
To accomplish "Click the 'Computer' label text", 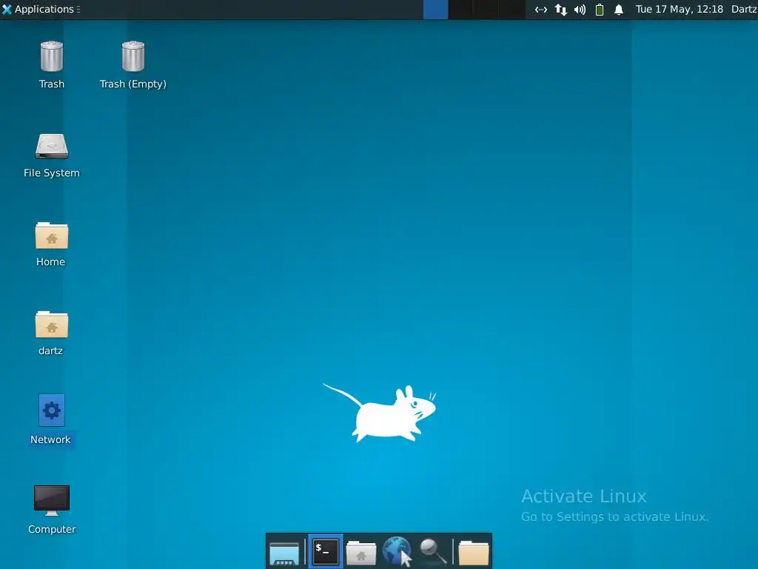I will [x=52, y=529].
